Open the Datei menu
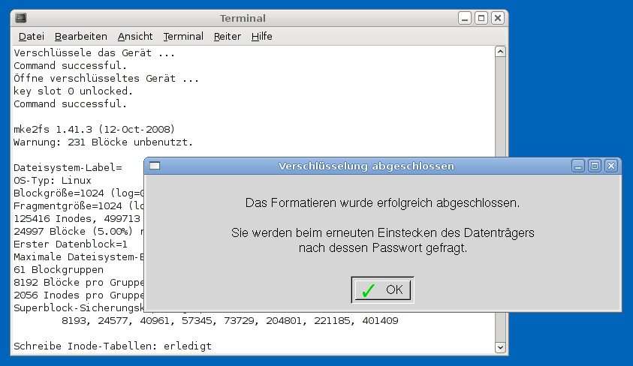633x366 pixels. click(31, 36)
